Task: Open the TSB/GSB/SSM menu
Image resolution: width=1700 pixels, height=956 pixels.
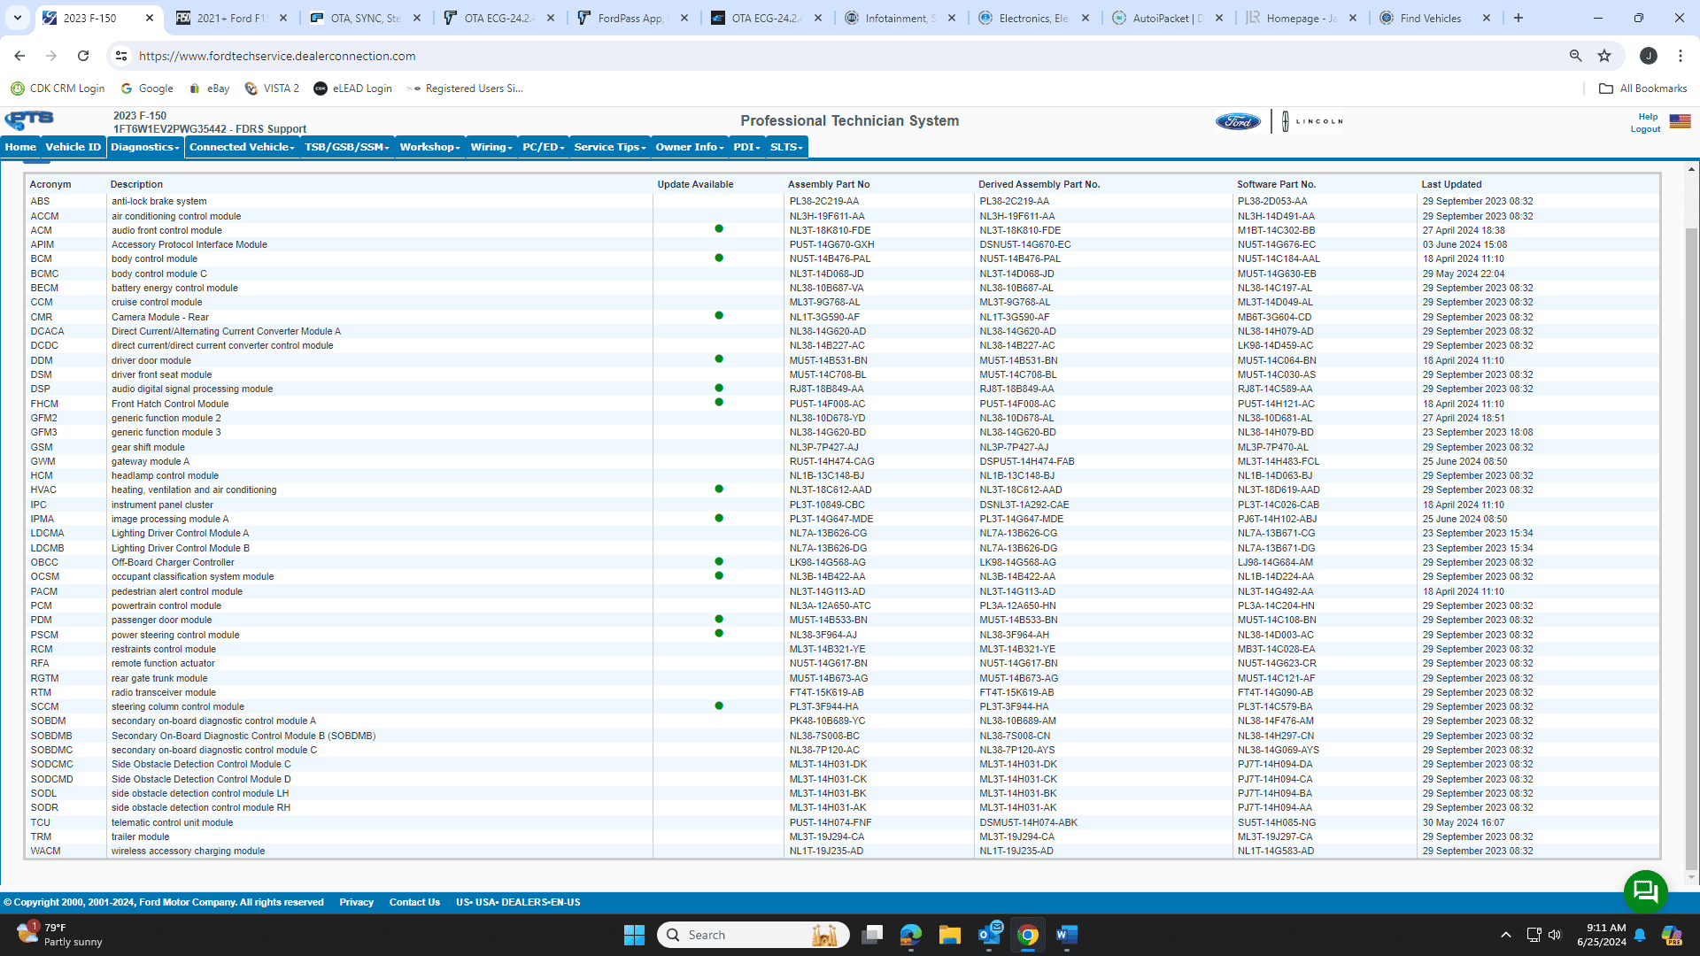Action: [x=345, y=146]
